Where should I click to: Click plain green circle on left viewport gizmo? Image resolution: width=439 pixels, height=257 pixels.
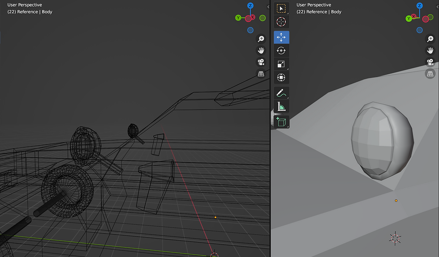click(263, 18)
